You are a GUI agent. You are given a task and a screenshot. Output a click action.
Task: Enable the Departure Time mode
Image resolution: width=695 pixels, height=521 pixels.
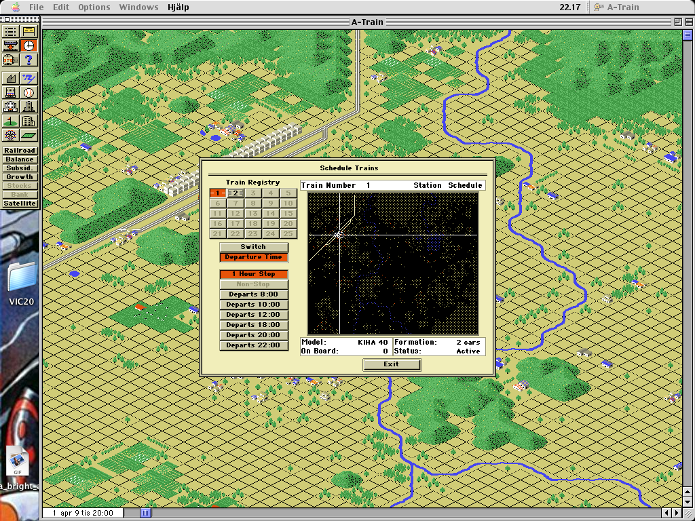pyautogui.click(x=254, y=257)
